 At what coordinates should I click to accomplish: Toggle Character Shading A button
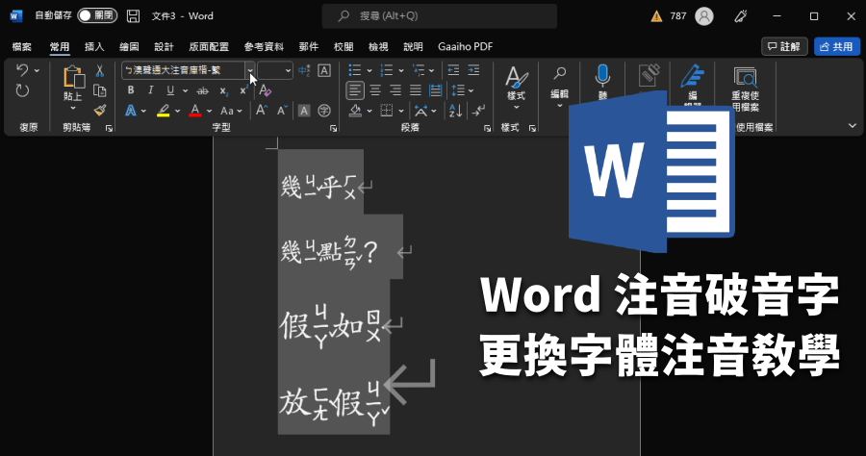(x=304, y=111)
